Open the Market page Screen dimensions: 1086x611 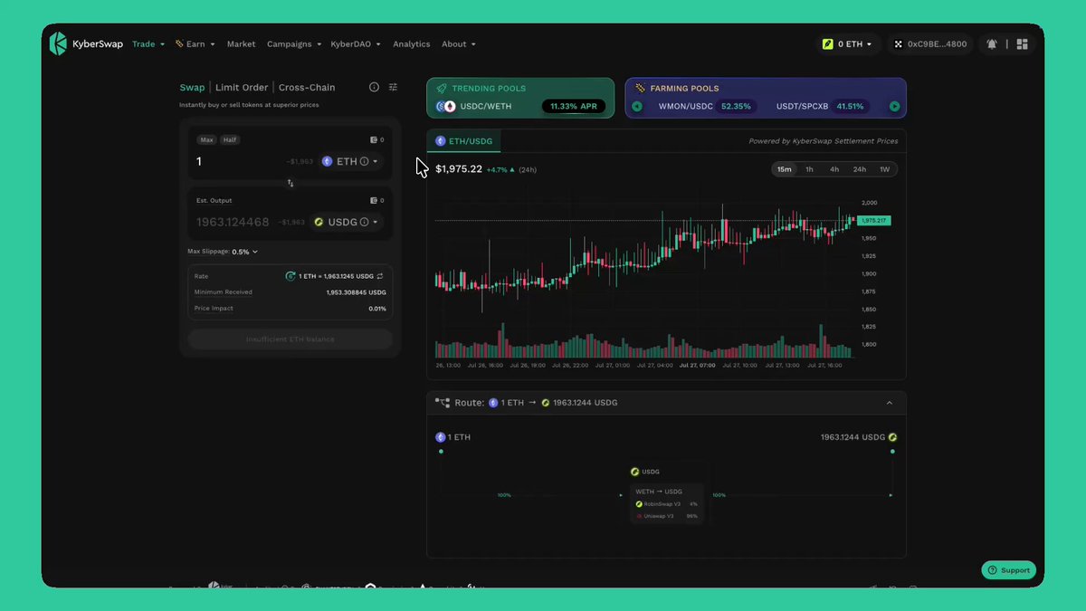pyautogui.click(x=241, y=43)
